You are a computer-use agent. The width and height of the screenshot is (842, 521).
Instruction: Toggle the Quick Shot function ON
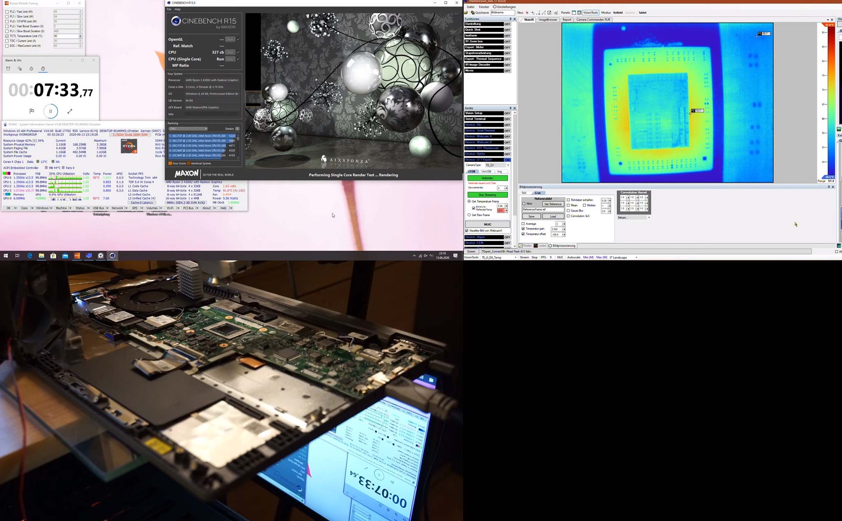pos(507,30)
